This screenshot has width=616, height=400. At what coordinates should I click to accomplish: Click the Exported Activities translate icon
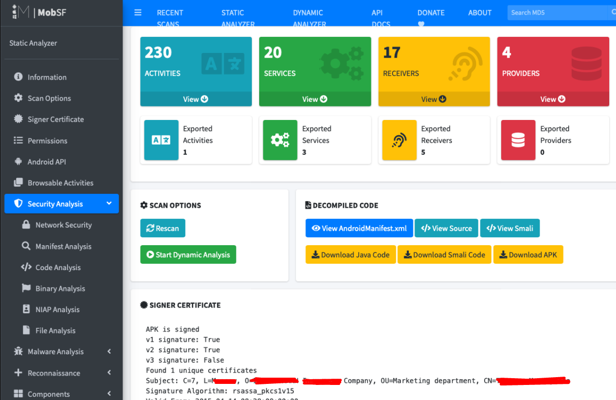point(161,140)
